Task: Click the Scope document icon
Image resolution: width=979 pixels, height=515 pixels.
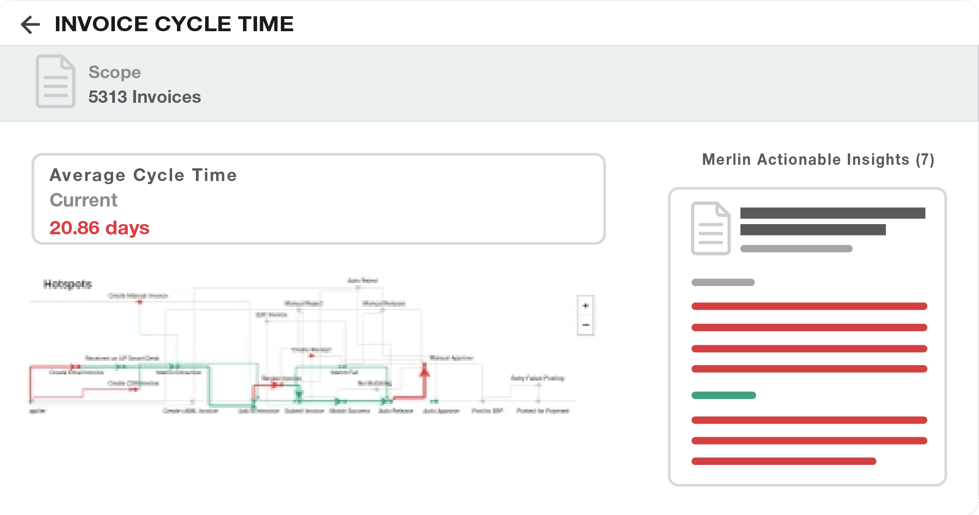Action: pos(55,81)
